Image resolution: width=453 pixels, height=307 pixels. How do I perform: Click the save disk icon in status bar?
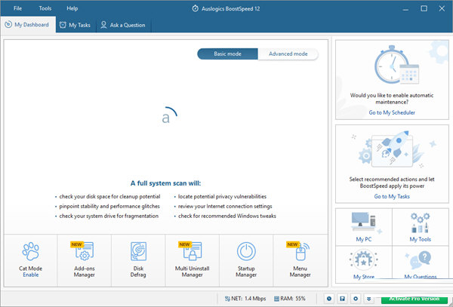click(x=343, y=299)
